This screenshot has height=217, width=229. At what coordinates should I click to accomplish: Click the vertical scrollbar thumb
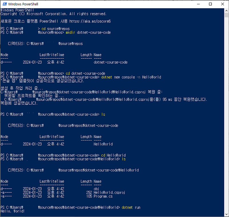(x=226, y=15)
